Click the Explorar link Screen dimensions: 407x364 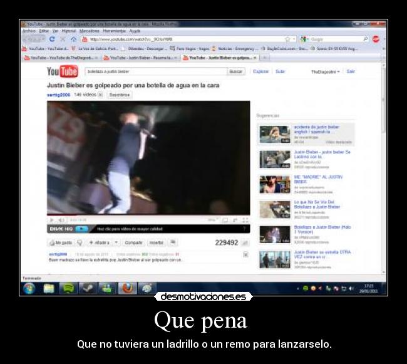coord(260,71)
